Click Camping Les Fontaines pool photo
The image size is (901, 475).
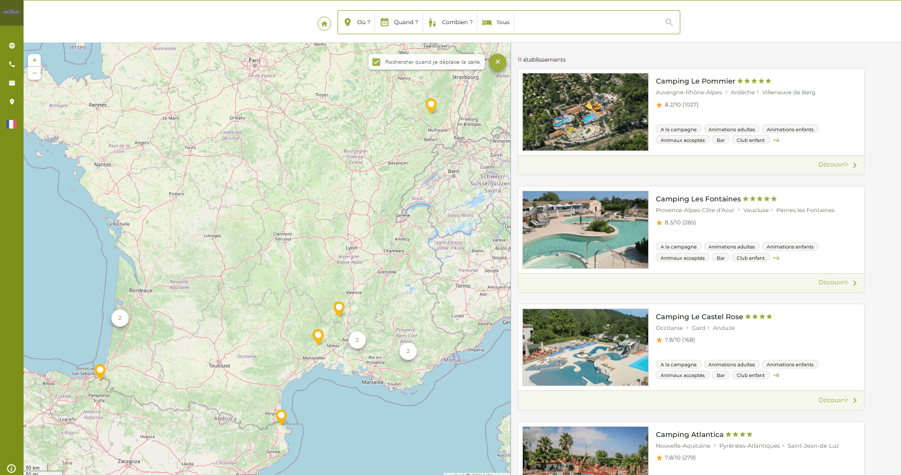(585, 230)
